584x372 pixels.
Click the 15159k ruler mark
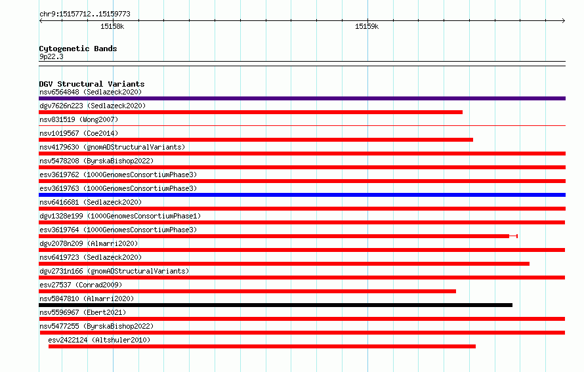click(x=367, y=26)
